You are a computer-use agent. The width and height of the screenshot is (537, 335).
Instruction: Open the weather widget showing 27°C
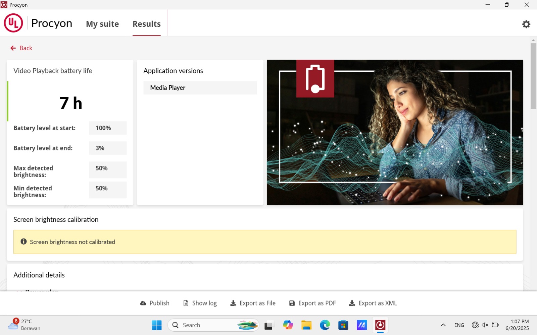point(24,325)
